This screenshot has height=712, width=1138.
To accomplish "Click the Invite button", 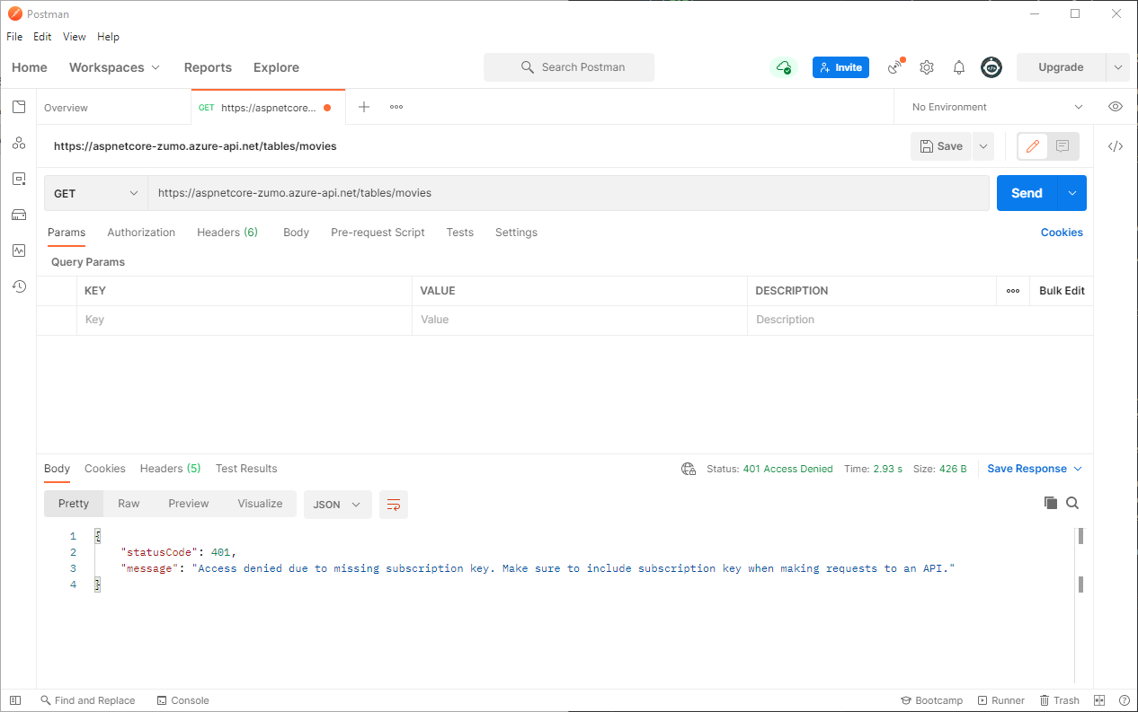I will tap(840, 67).
